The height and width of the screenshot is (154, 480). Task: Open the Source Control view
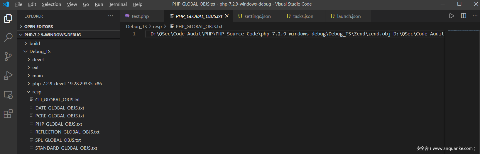point(8,57)
